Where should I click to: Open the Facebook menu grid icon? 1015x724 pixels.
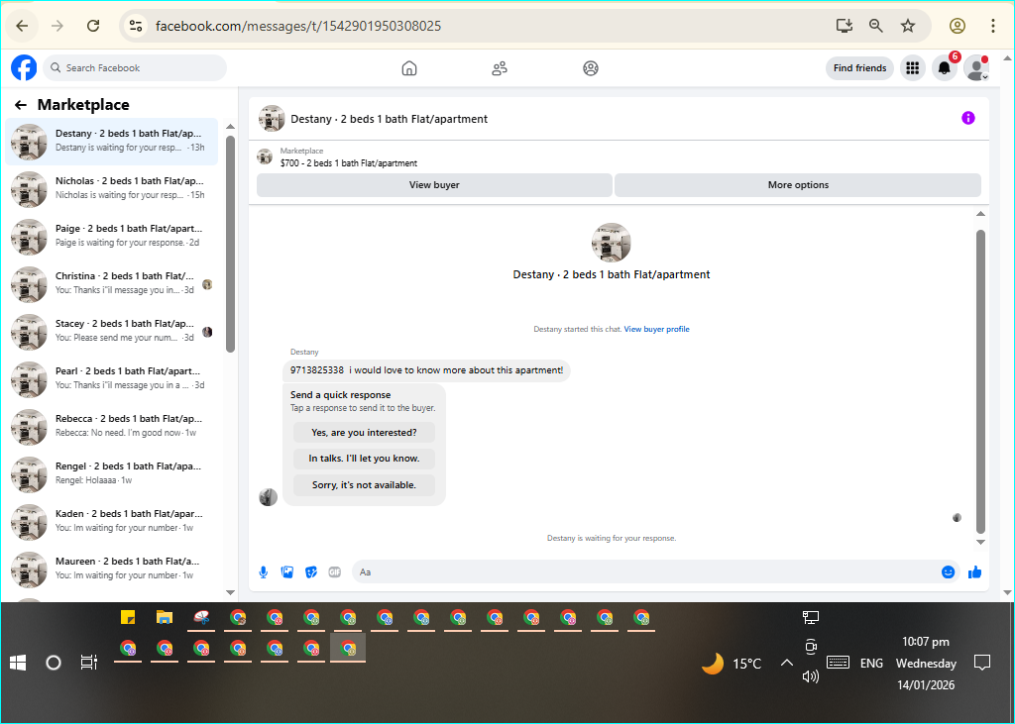tap(913, 68)
